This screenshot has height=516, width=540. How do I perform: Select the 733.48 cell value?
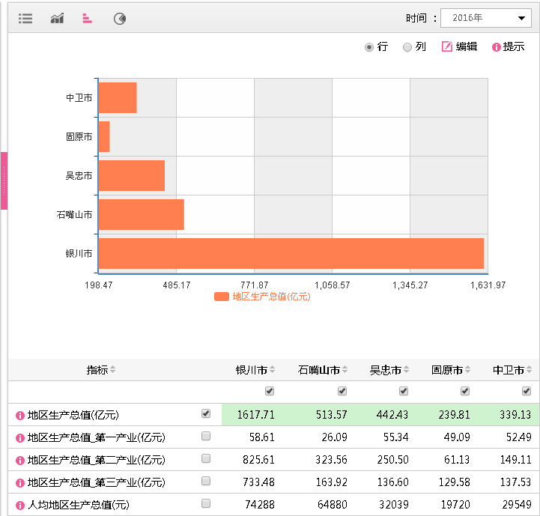pyautogui.click(x=258, y=482)
